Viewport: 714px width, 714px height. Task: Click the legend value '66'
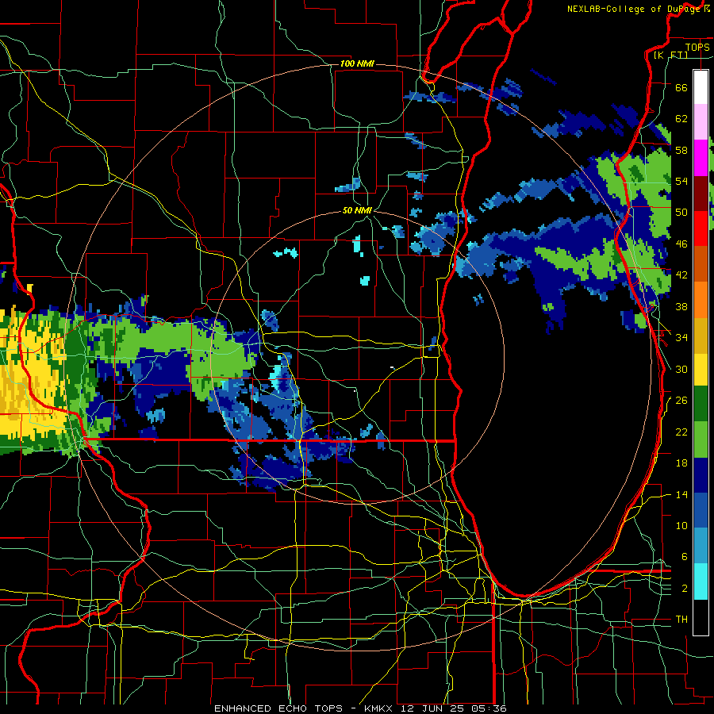point(681,87)
